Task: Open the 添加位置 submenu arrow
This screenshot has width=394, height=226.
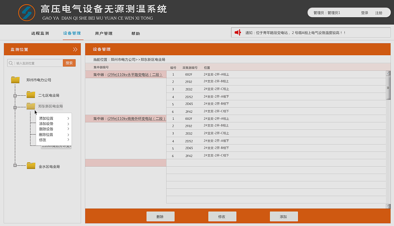Action: (x=68, y=118)
